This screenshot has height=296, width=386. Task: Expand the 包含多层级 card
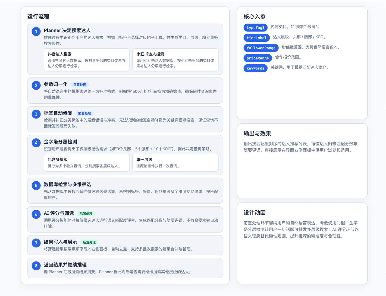(x=87, y=163)
